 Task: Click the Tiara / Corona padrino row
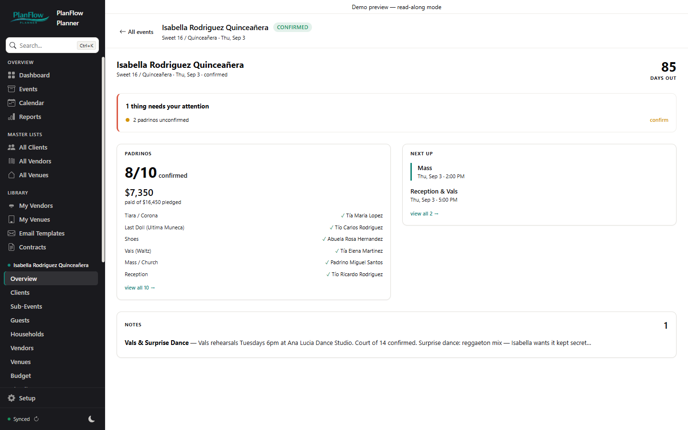[x=254, y=215]
